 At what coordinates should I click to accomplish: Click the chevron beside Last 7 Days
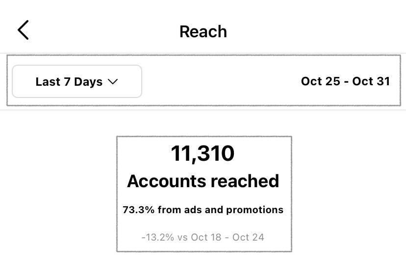tap(113, 82)
